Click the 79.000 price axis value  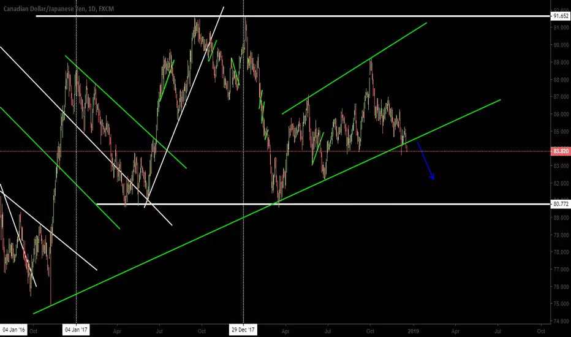[561, 235]
